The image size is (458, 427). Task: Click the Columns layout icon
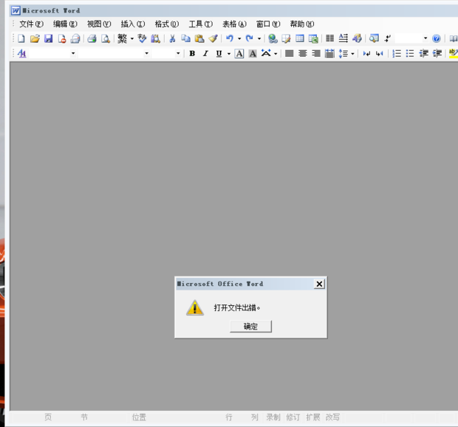tap(329, 38)
